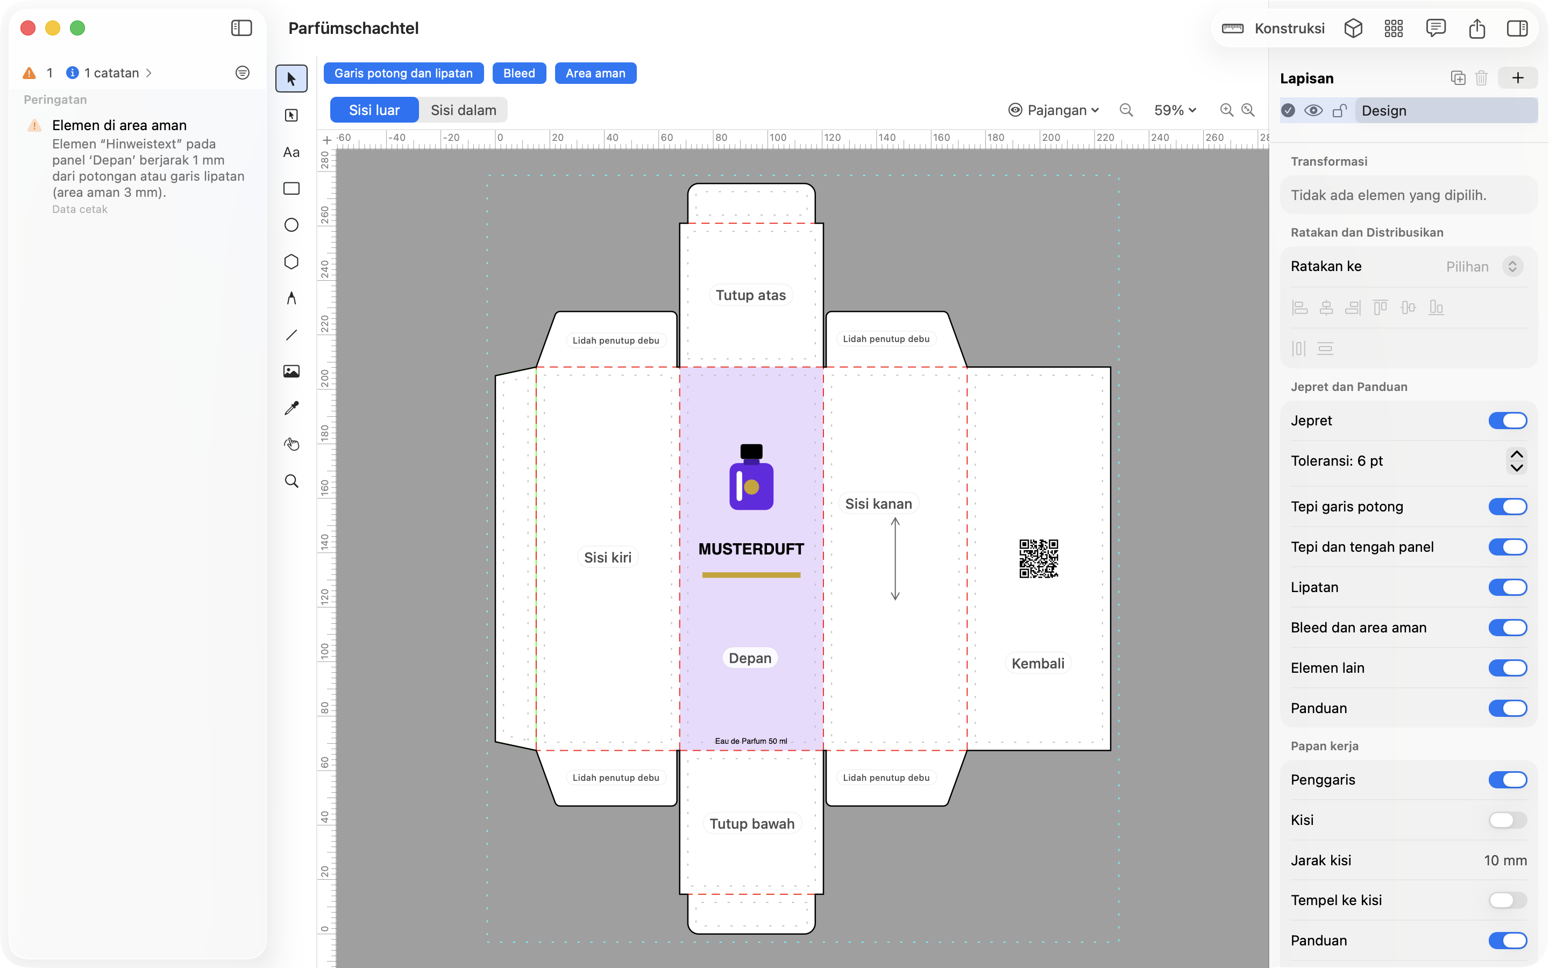The height and width of the screenshot is (968, 1549).
Task: Click the Bleed overlay button
Action: click(518, 73)
